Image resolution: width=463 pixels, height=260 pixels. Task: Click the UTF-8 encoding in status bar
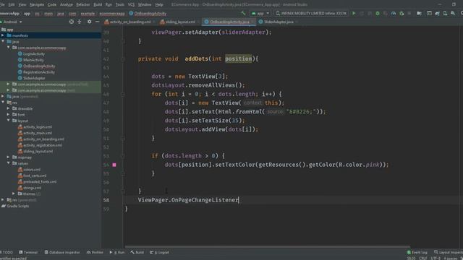(436, 259)
